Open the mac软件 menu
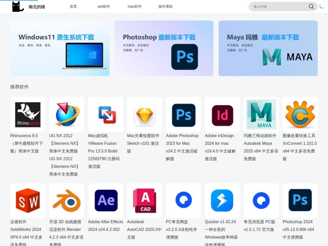328x246 pixels. click(134, 7)
